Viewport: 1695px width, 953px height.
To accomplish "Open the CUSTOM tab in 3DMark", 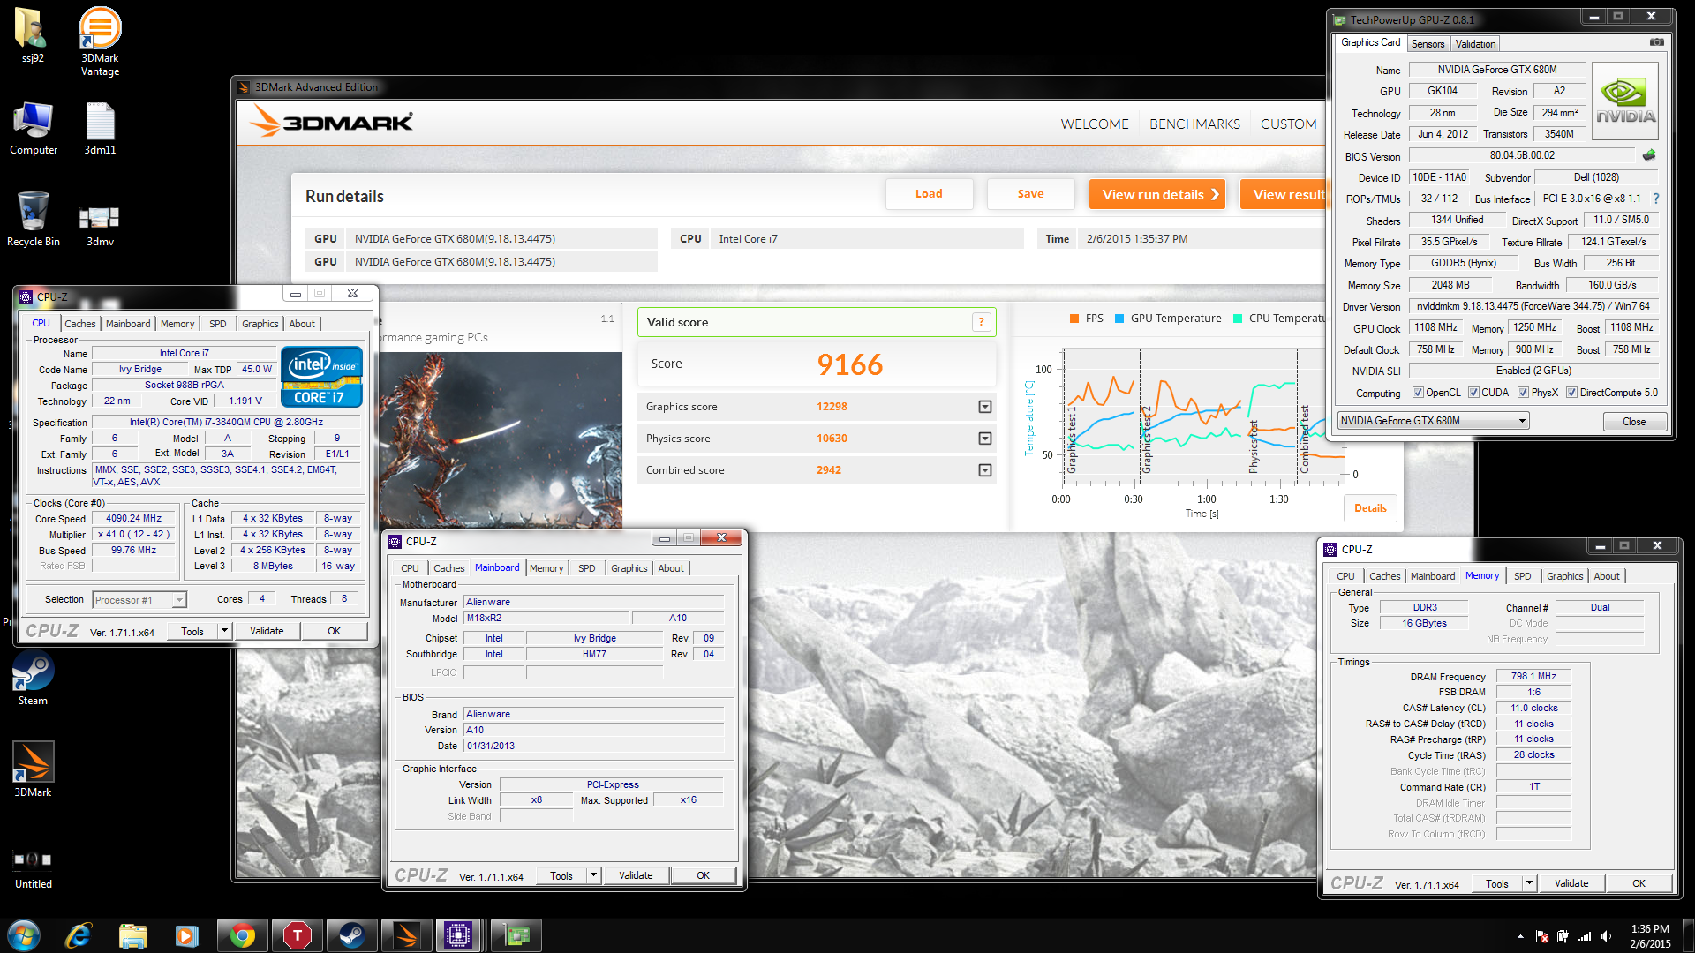I will (x=1288, y=124).
